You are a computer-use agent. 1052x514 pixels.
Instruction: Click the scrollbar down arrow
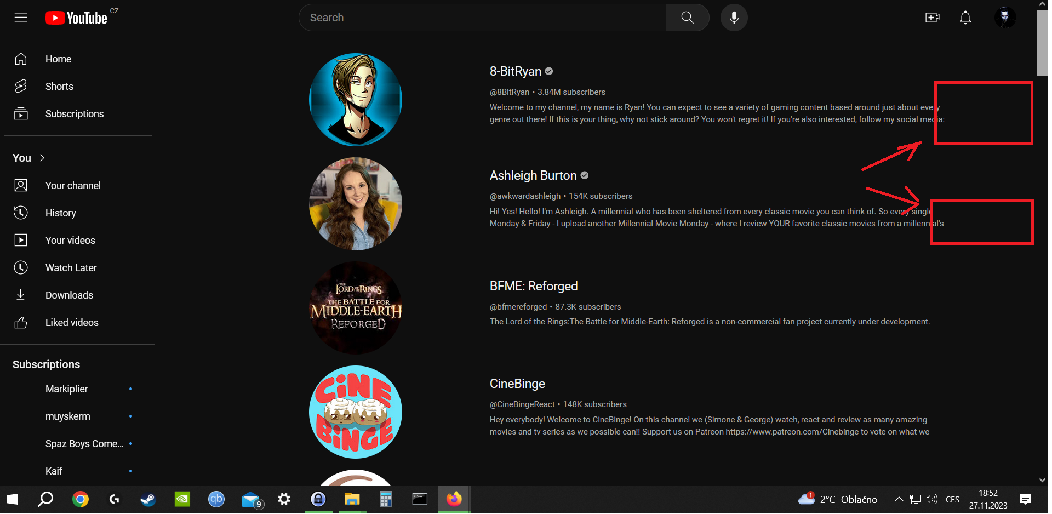point(1042,480)
